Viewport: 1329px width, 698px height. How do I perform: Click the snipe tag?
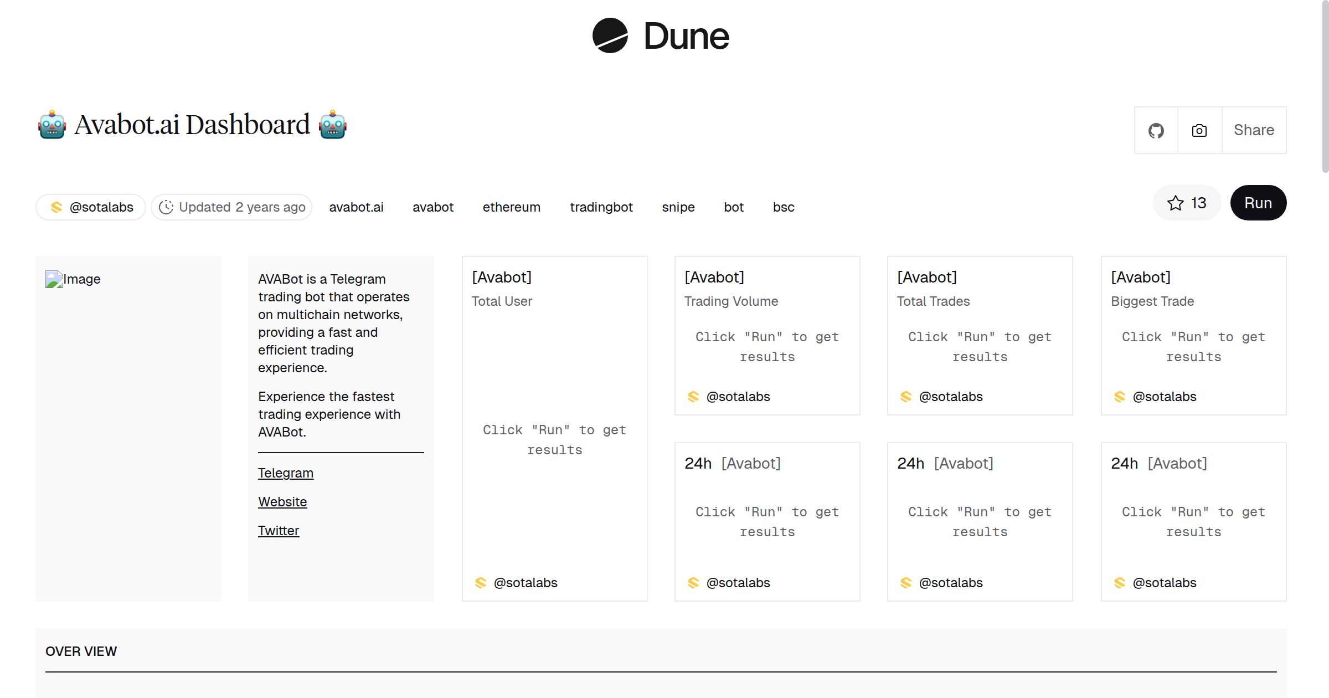(x=678, y=207)
